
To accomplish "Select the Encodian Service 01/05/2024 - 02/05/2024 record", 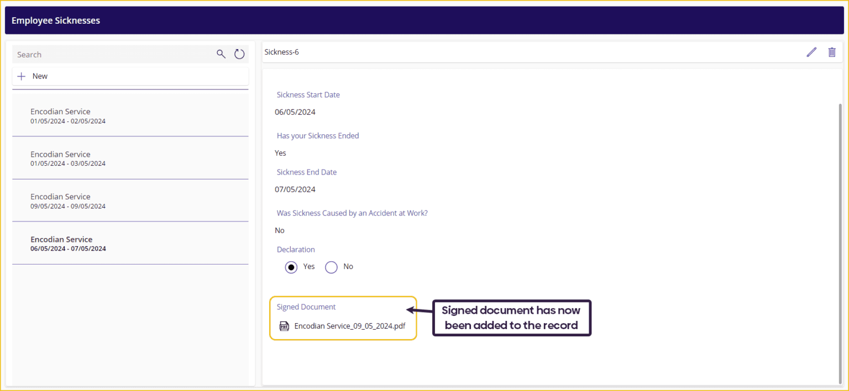I will tap(130, 115).
